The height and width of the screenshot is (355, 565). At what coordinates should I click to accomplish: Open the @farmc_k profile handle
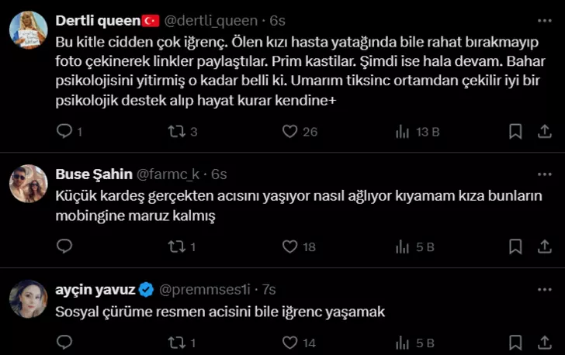(168, 174)
